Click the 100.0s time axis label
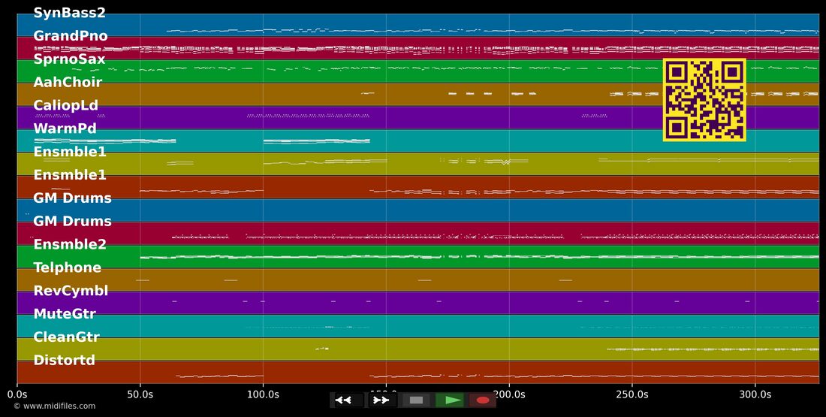 [x=263, y=394]
